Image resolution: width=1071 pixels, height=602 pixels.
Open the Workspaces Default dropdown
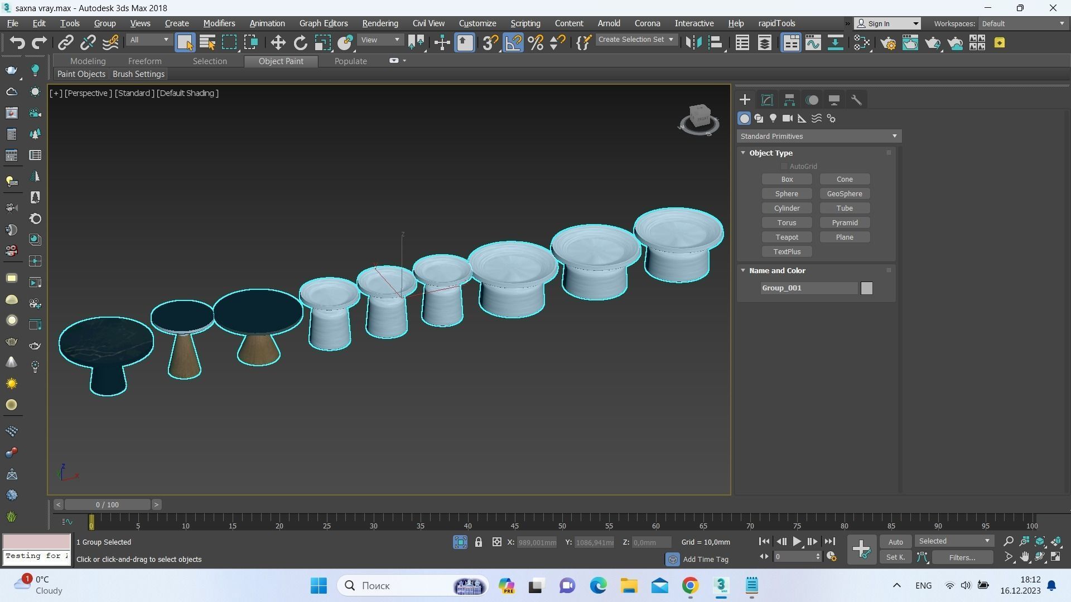[x=1022, y=23]
